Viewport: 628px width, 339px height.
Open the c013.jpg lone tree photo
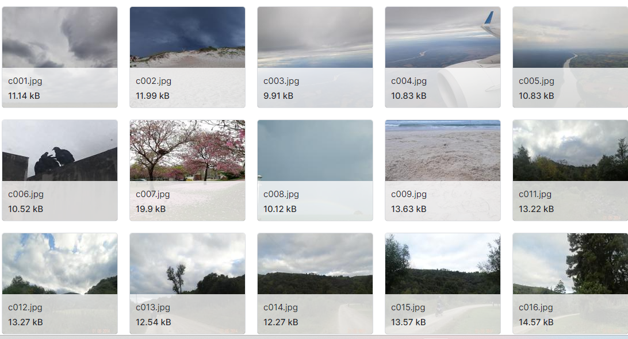click(187, 264)
